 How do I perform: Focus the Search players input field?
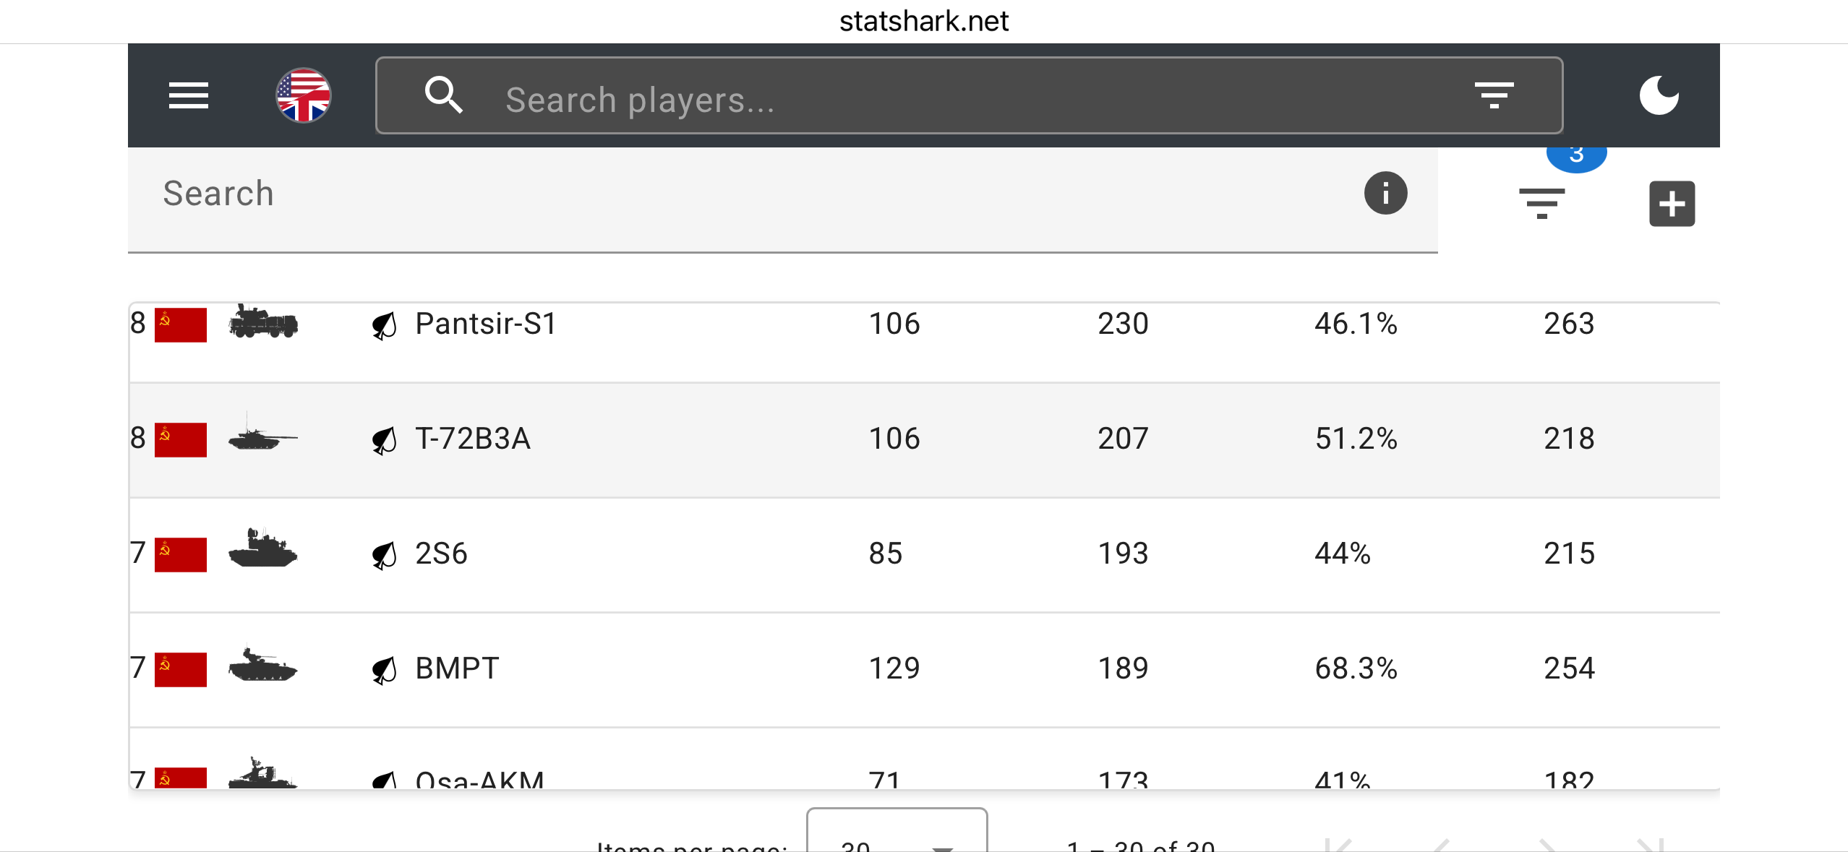[940, 99]
